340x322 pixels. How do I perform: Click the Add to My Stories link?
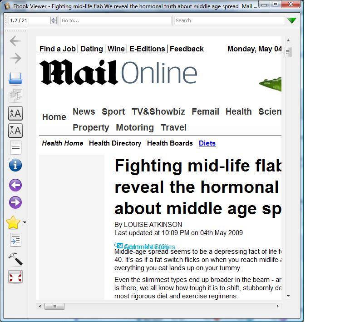(149, 247)
